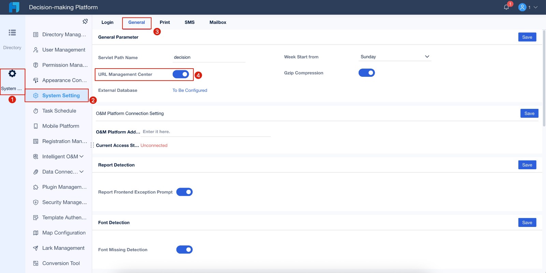Save the Report Detection section

(x=527, y=165)
